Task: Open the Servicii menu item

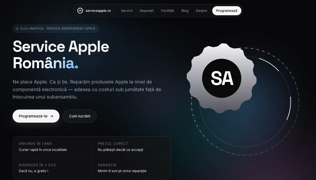Action: pos(127,11)
